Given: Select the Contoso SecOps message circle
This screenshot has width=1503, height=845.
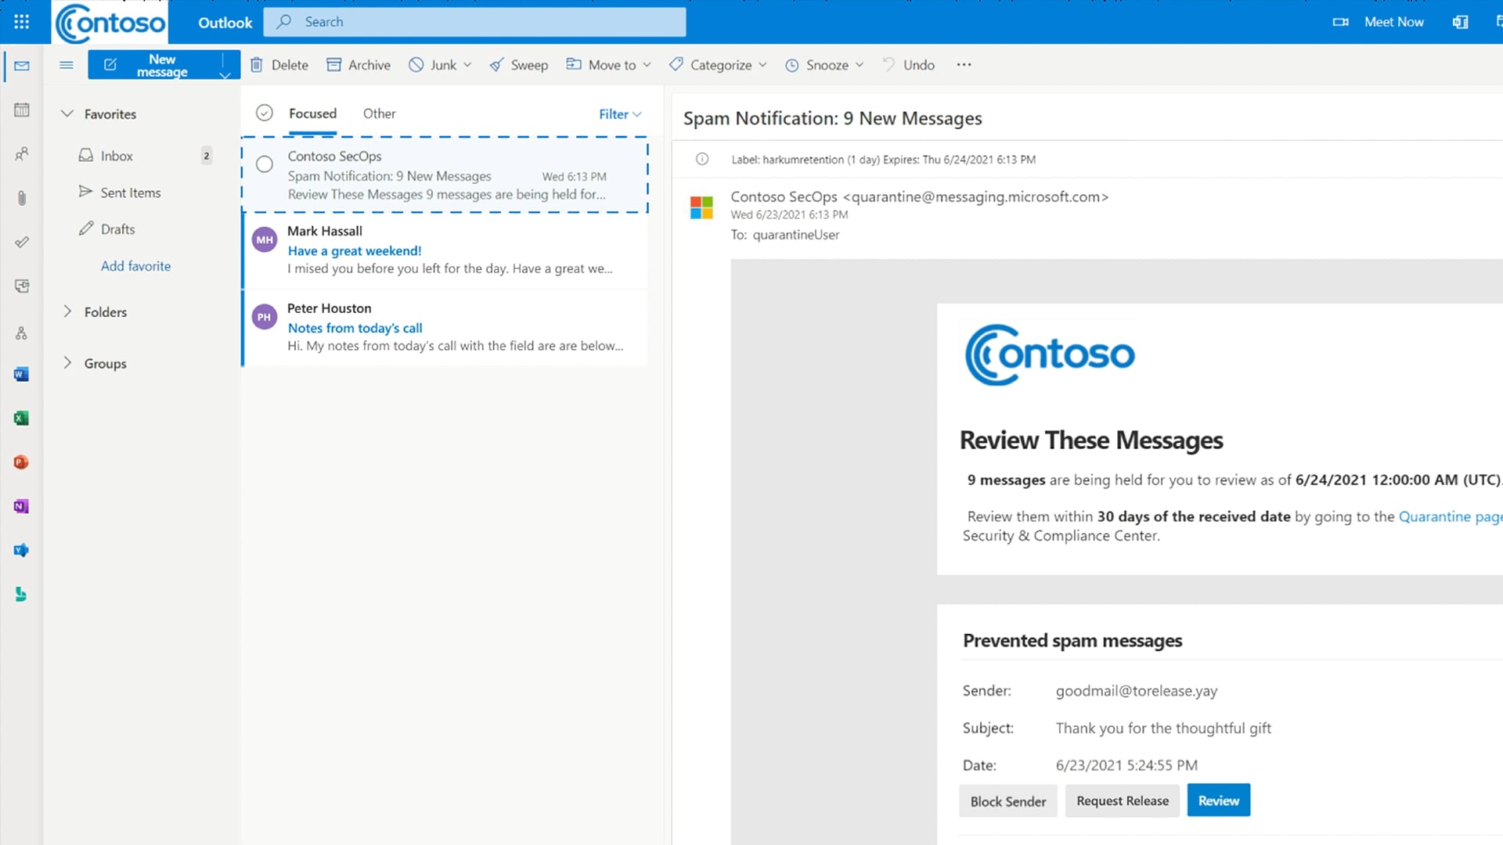Looking at the screenshot, I should coord(265,164).
